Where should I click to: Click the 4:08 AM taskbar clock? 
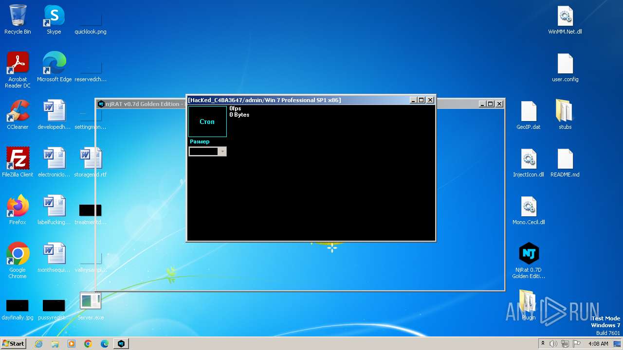click(598, 344)
